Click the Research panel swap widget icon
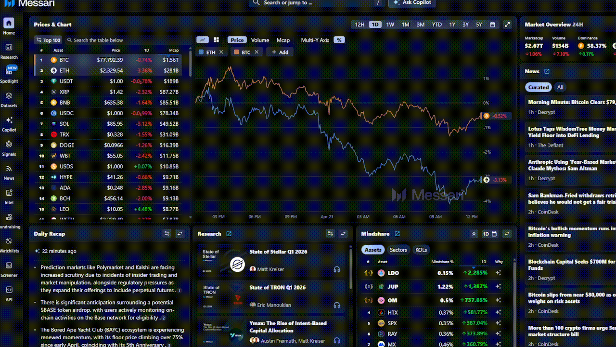 pyautogui.click(x=343, y=234)
